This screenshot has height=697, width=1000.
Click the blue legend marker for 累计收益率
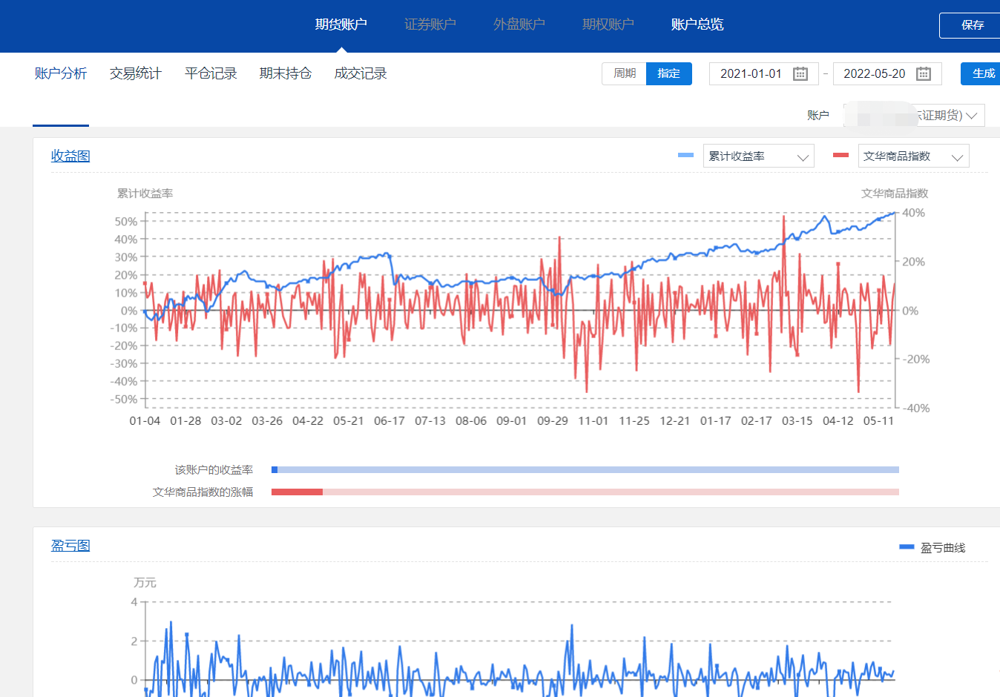(x=685, y=155)
